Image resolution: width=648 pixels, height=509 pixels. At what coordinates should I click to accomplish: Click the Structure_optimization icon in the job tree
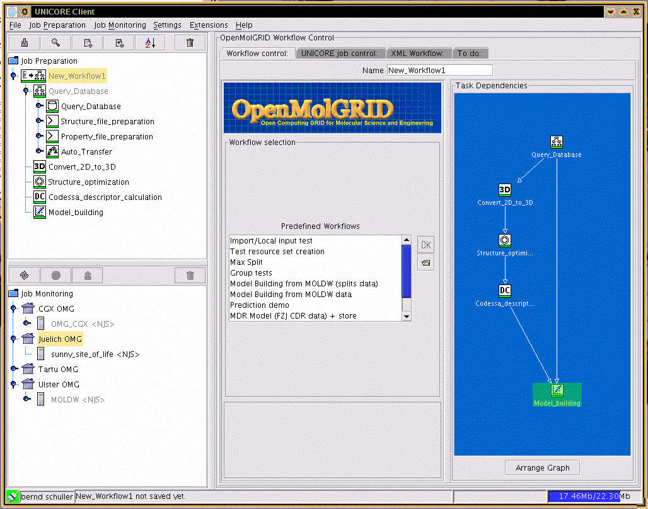[39, 182]
